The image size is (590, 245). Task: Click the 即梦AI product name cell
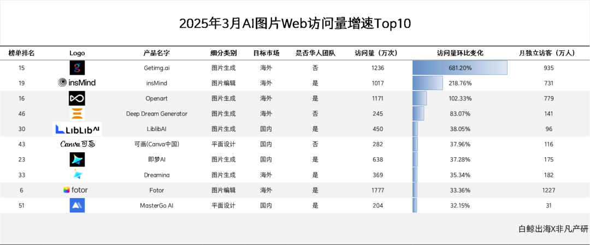tap(157, 159)
